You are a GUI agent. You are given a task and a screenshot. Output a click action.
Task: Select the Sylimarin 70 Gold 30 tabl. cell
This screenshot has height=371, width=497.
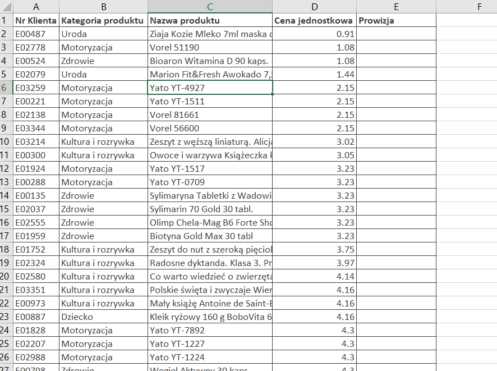point(210,209)
